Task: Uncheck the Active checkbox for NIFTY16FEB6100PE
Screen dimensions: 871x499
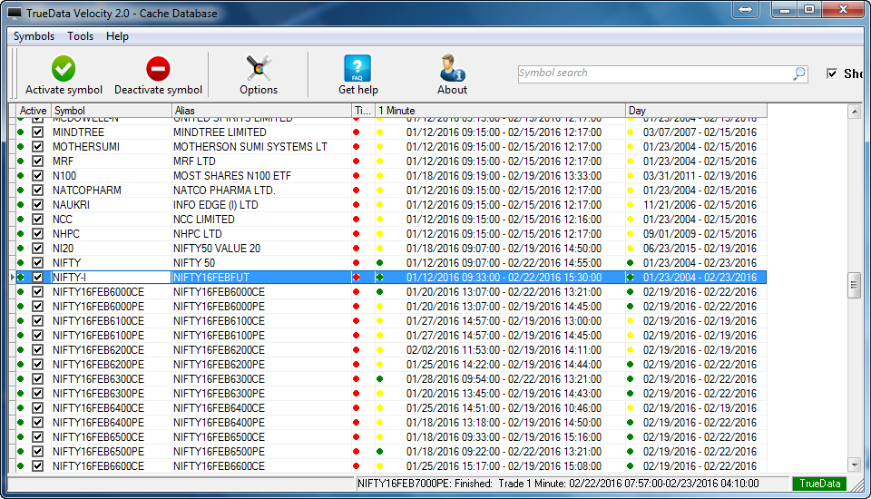Action: point(37,335)
